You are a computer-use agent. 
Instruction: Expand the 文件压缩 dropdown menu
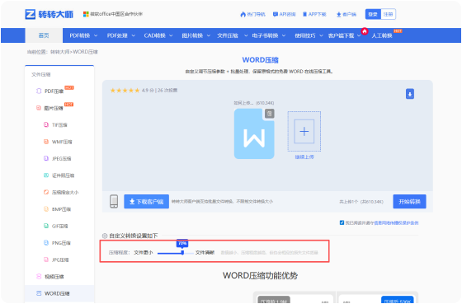tap(232, 35)
